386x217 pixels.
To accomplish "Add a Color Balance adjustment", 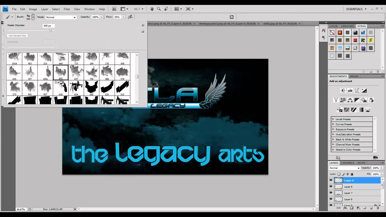I will 350,100.
